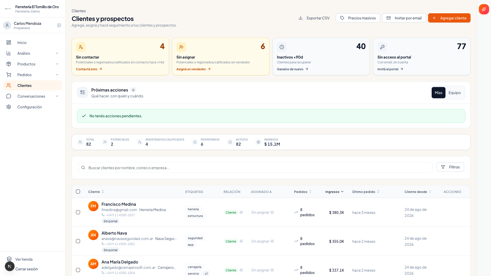This screenshot has width=491, height=276.
Task: Edit the assignee icon for Alberto Nava
Action: click(x=272, y=241)
